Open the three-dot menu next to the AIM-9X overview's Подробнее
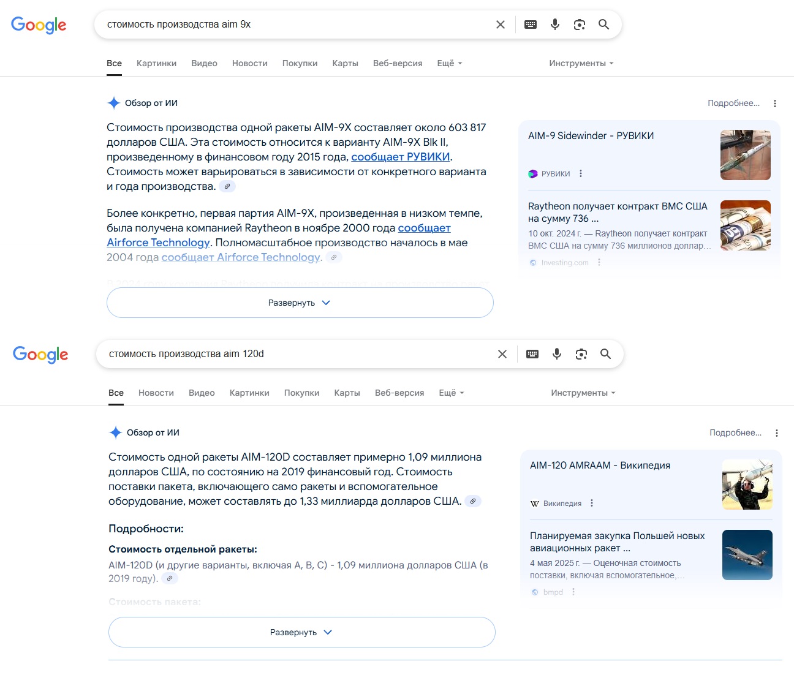The image size is (794, 683). 775,104
